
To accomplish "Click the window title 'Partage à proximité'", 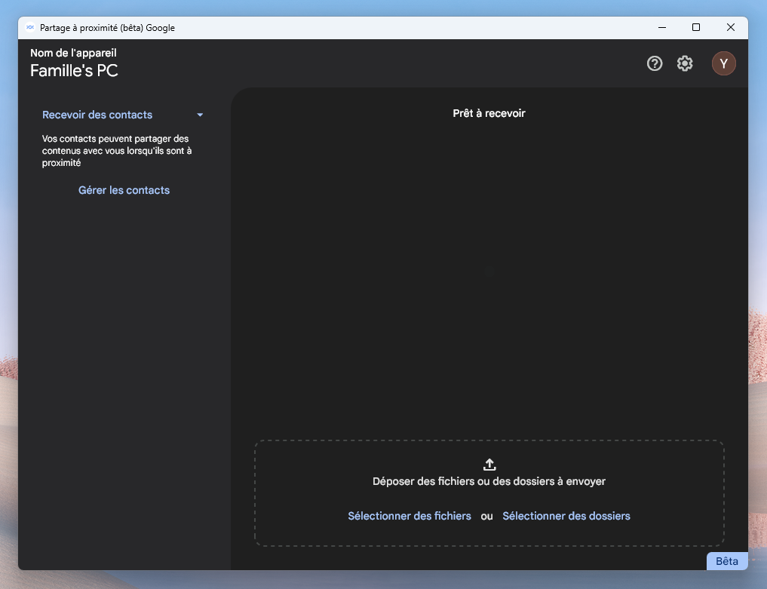I will (x=107, y=28).
